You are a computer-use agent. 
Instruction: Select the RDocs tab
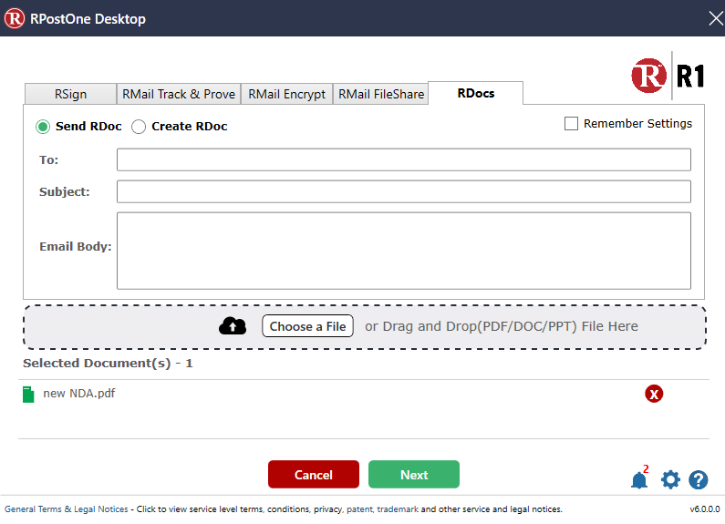[x=476, y=93]
